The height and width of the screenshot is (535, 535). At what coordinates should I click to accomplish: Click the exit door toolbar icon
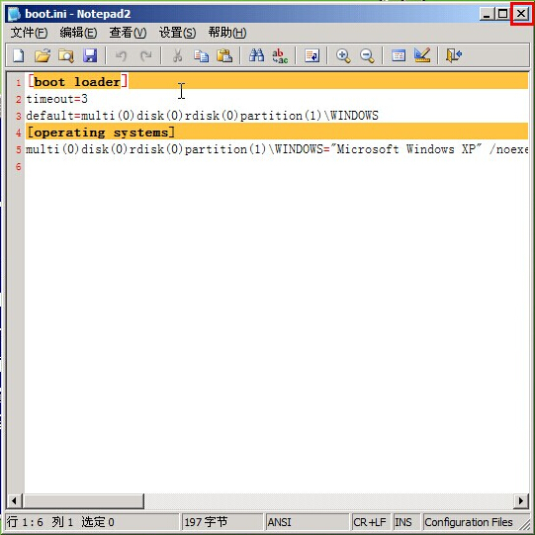[x=454, y=55]
